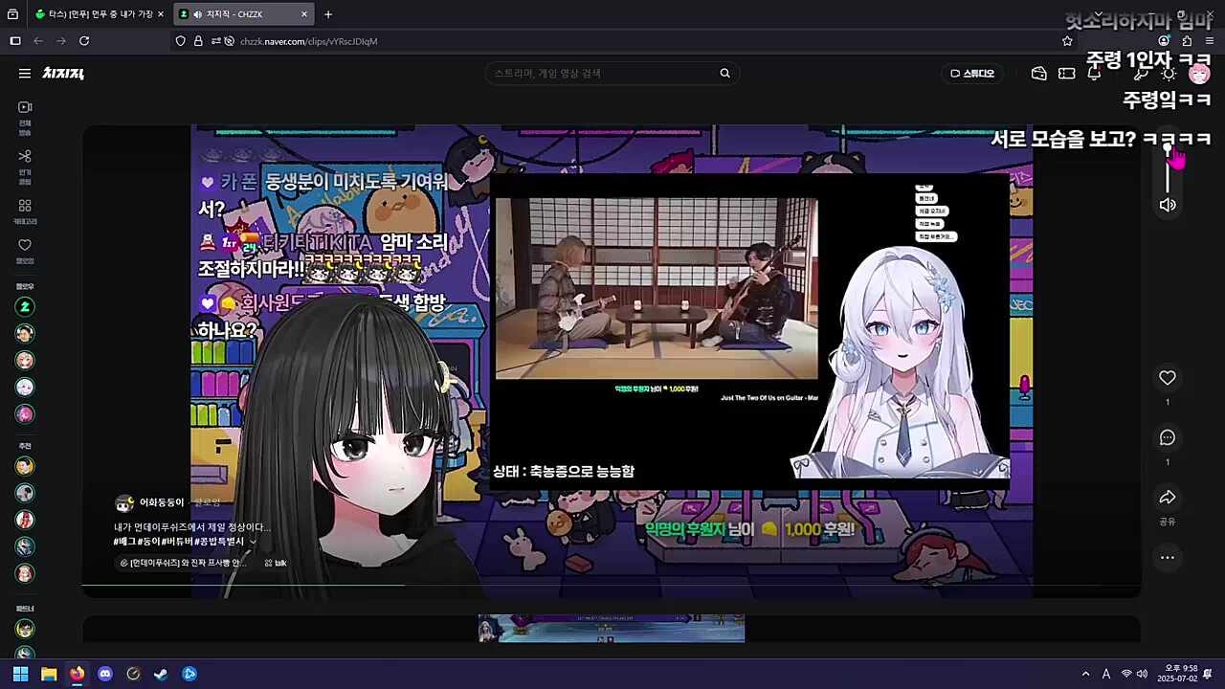This screenshot has width=1225, height=689.
Task: Go back in browser history
Action: coord(38,41)
